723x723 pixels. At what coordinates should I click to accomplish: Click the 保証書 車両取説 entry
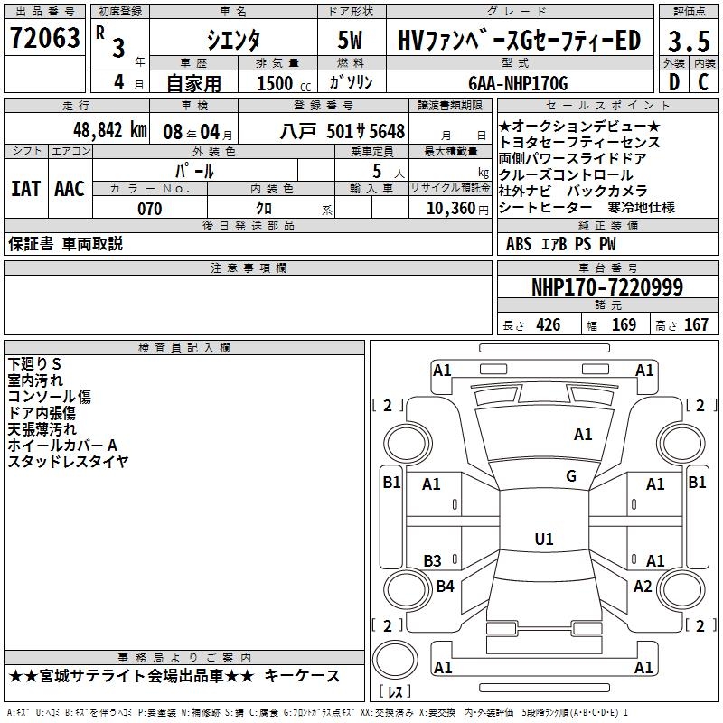[x=65, y=244]
